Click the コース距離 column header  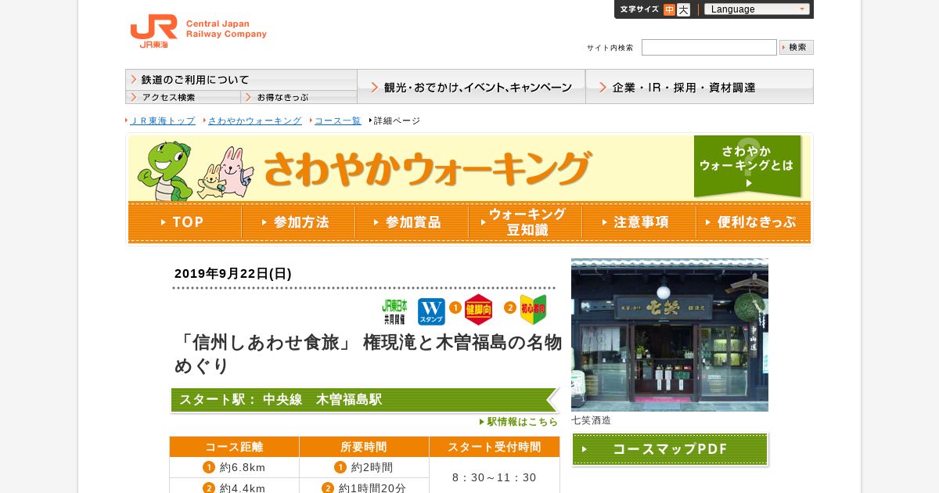pyautogui.click(x=234, y=447)
